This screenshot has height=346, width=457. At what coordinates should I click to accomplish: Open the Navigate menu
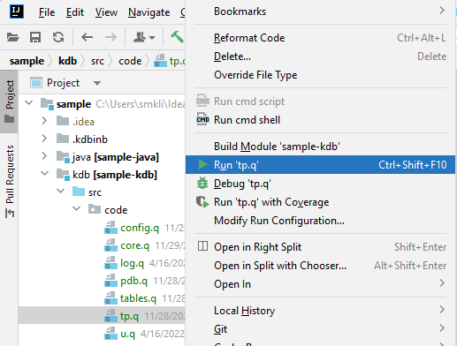tap(149, 12)
